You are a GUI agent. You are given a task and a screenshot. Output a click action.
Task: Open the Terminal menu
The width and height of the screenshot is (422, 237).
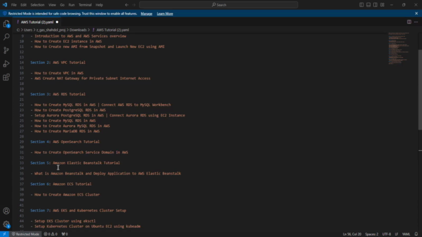(85, 5)
